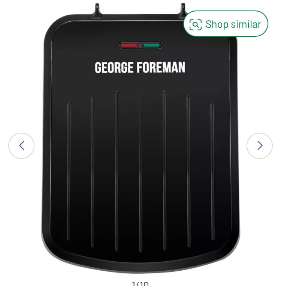This screenshot has width=281, height=286.
Task: Go to the previous product image
Action: [x=21, y=145]
